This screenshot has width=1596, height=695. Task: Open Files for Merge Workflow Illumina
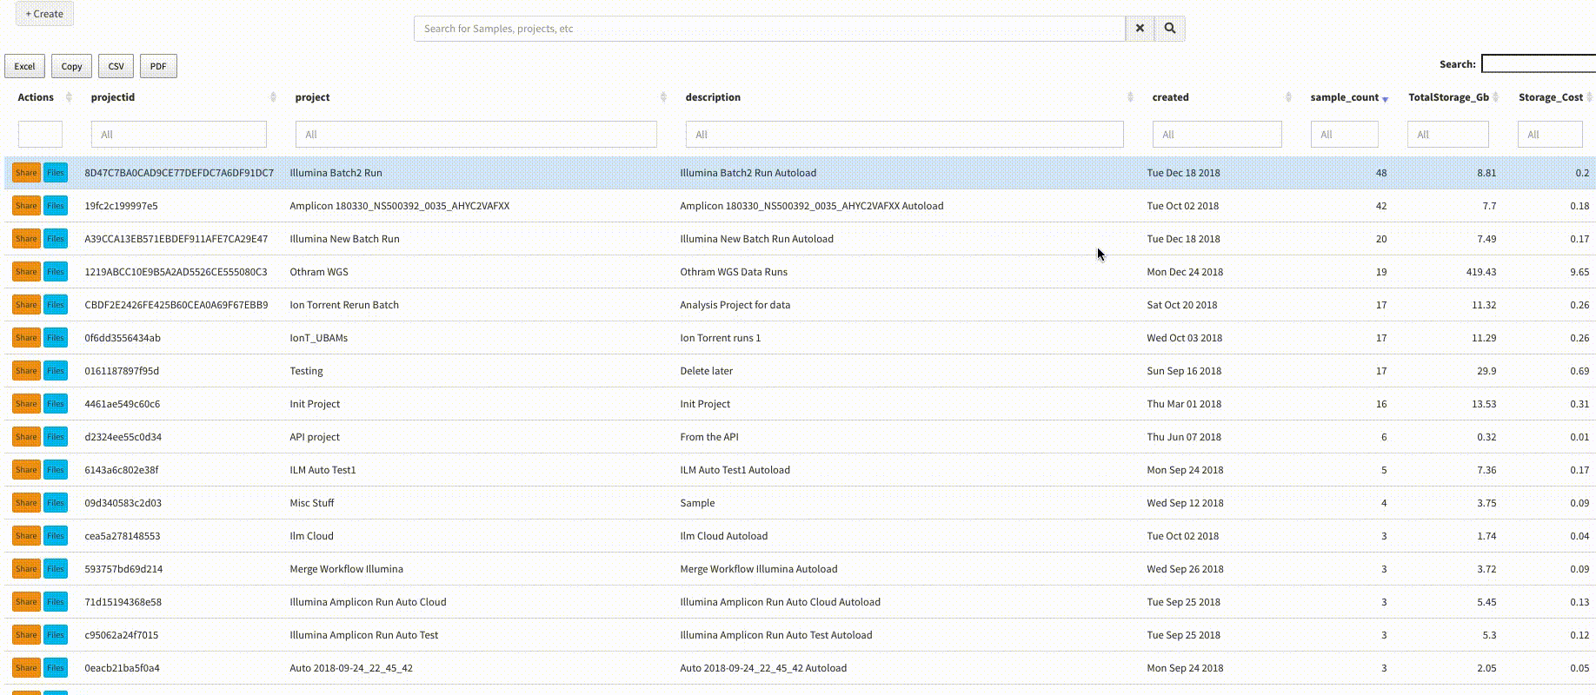click(x=56, y=569)
